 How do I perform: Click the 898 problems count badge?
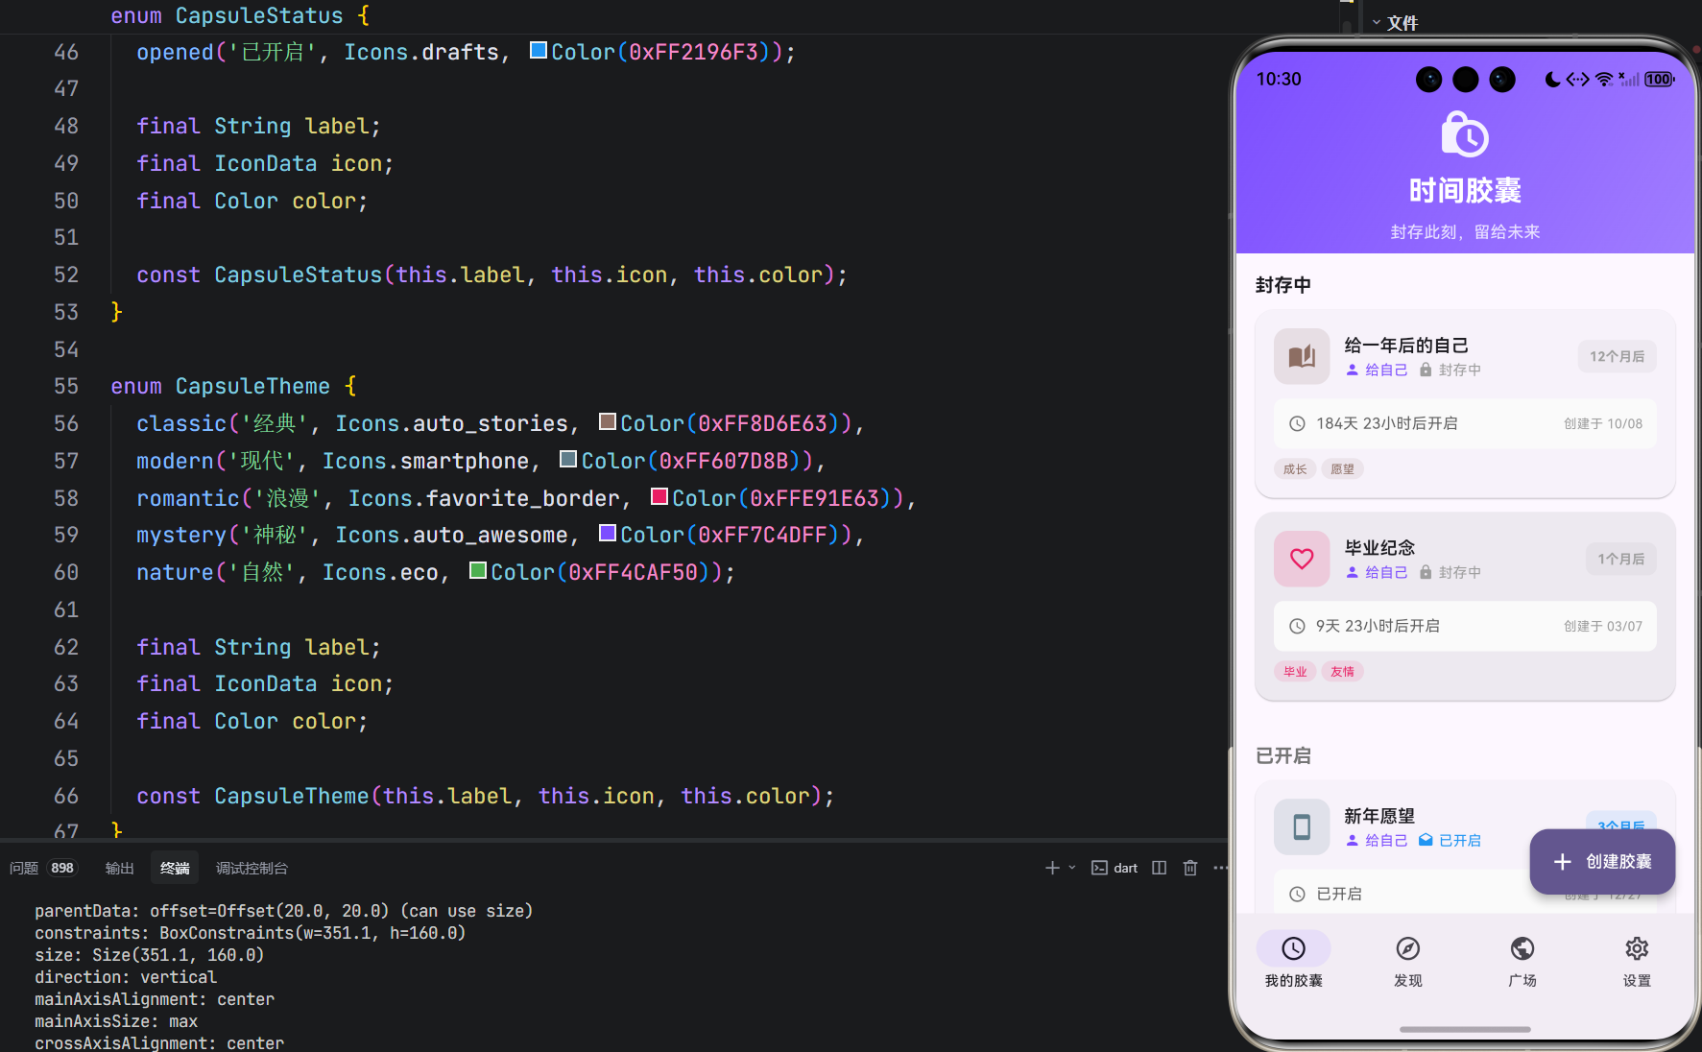tap(62, 868)
